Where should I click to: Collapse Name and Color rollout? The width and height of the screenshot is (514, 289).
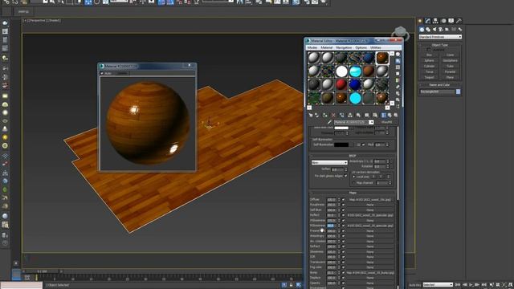(x=440, y=85)
